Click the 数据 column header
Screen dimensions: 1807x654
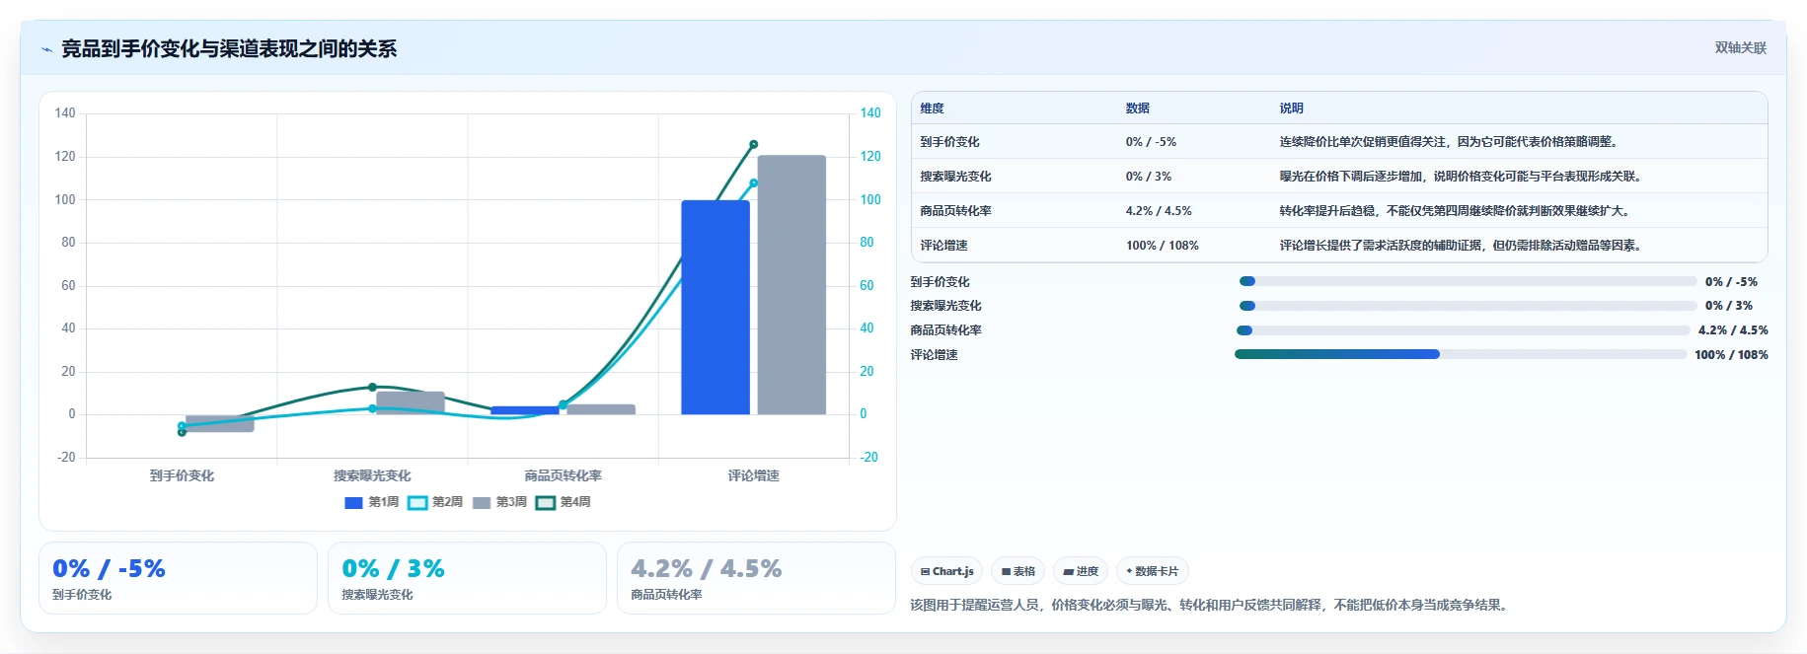(1137, 109)
